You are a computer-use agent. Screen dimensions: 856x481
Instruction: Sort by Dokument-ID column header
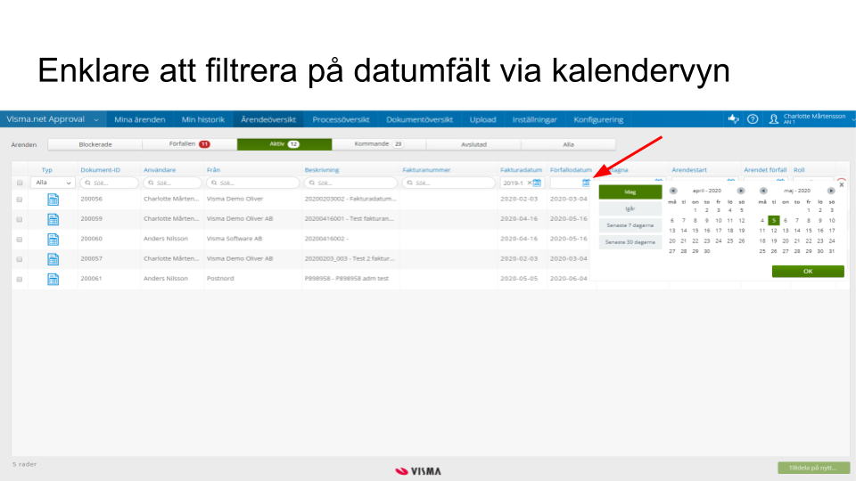tap(101, 170)
